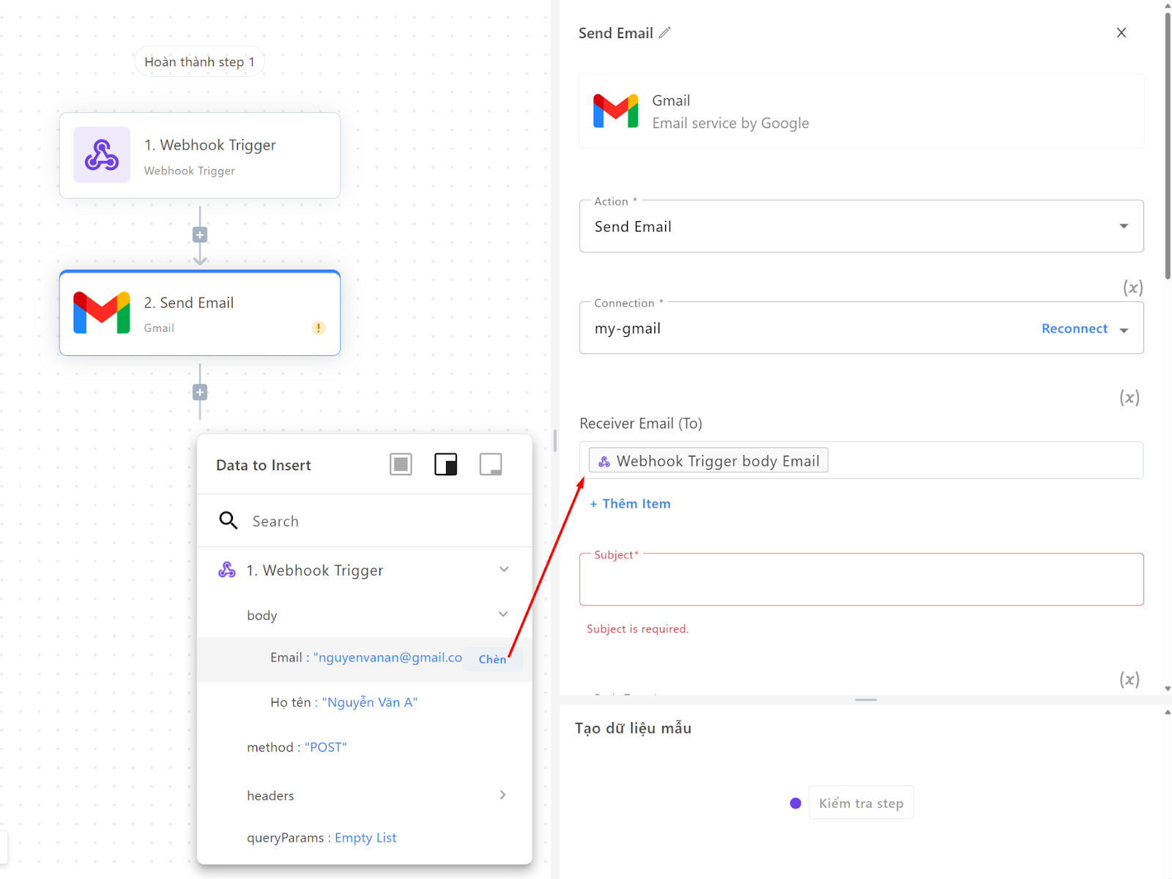Select the method : "POST" row
The image size is (1172, 879).
click(x=365, y=747)
